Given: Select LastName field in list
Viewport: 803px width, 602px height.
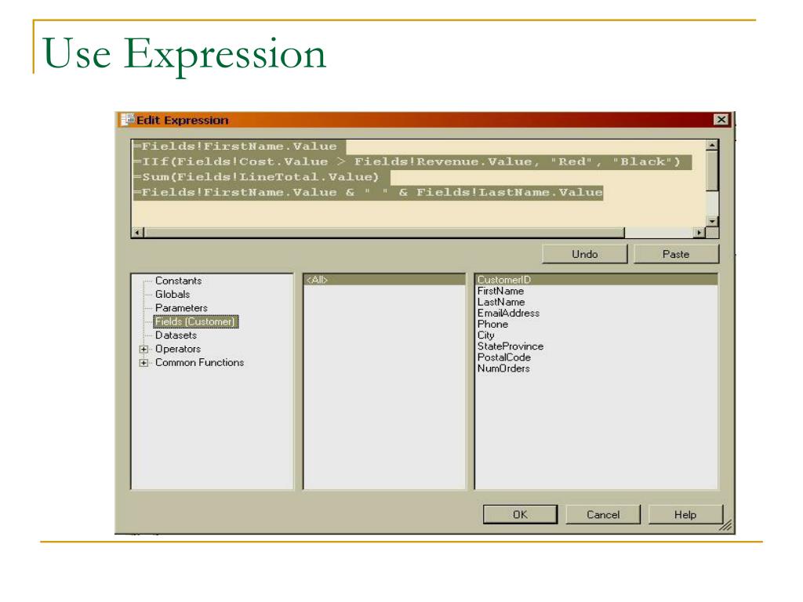Looking at the screenshot, I should pos(501,302).
